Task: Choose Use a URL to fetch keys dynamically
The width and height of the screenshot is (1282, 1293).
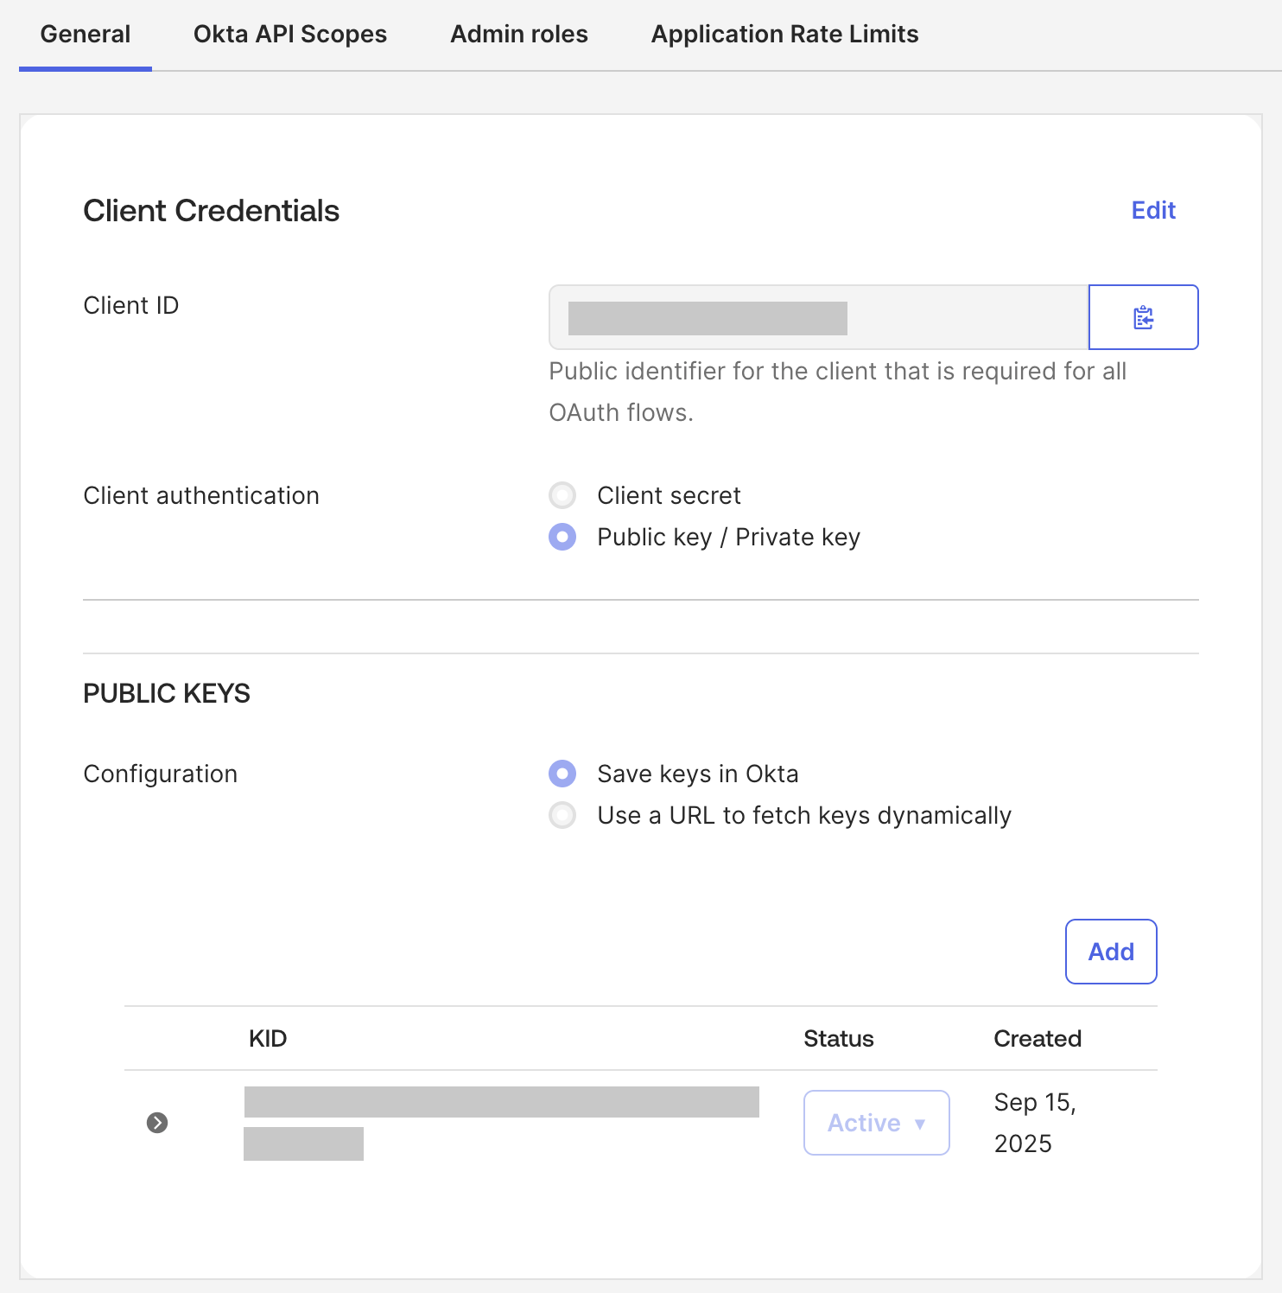Action: (x=562, y=815)
